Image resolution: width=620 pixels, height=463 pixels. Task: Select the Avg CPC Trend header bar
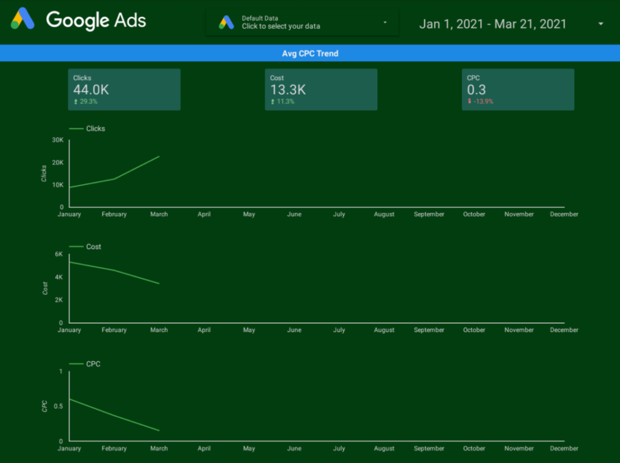(310, 53)
